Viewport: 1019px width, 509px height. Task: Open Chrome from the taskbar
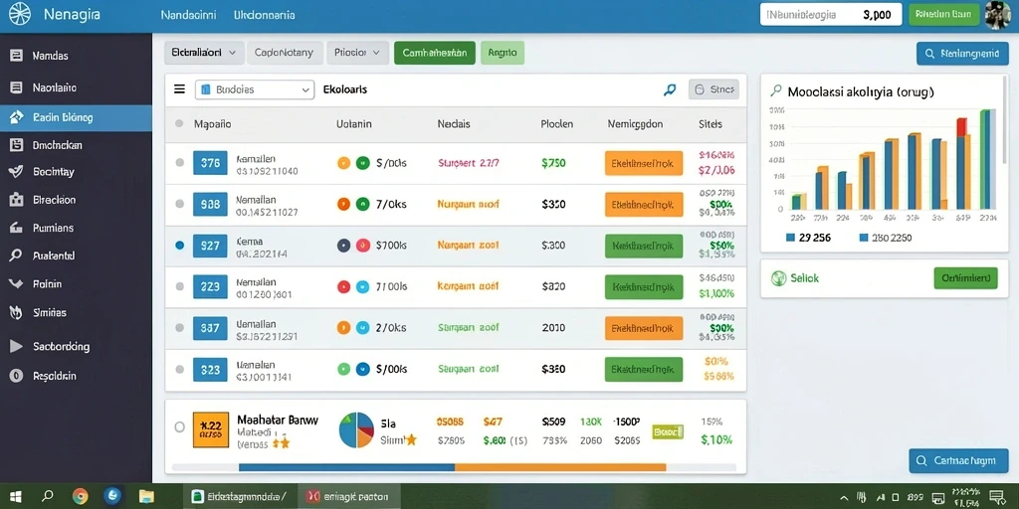coord(80,497)
